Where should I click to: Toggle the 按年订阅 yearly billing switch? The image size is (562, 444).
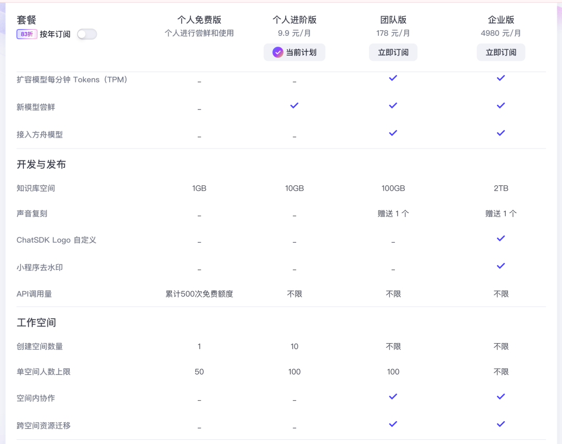point(87,34)
